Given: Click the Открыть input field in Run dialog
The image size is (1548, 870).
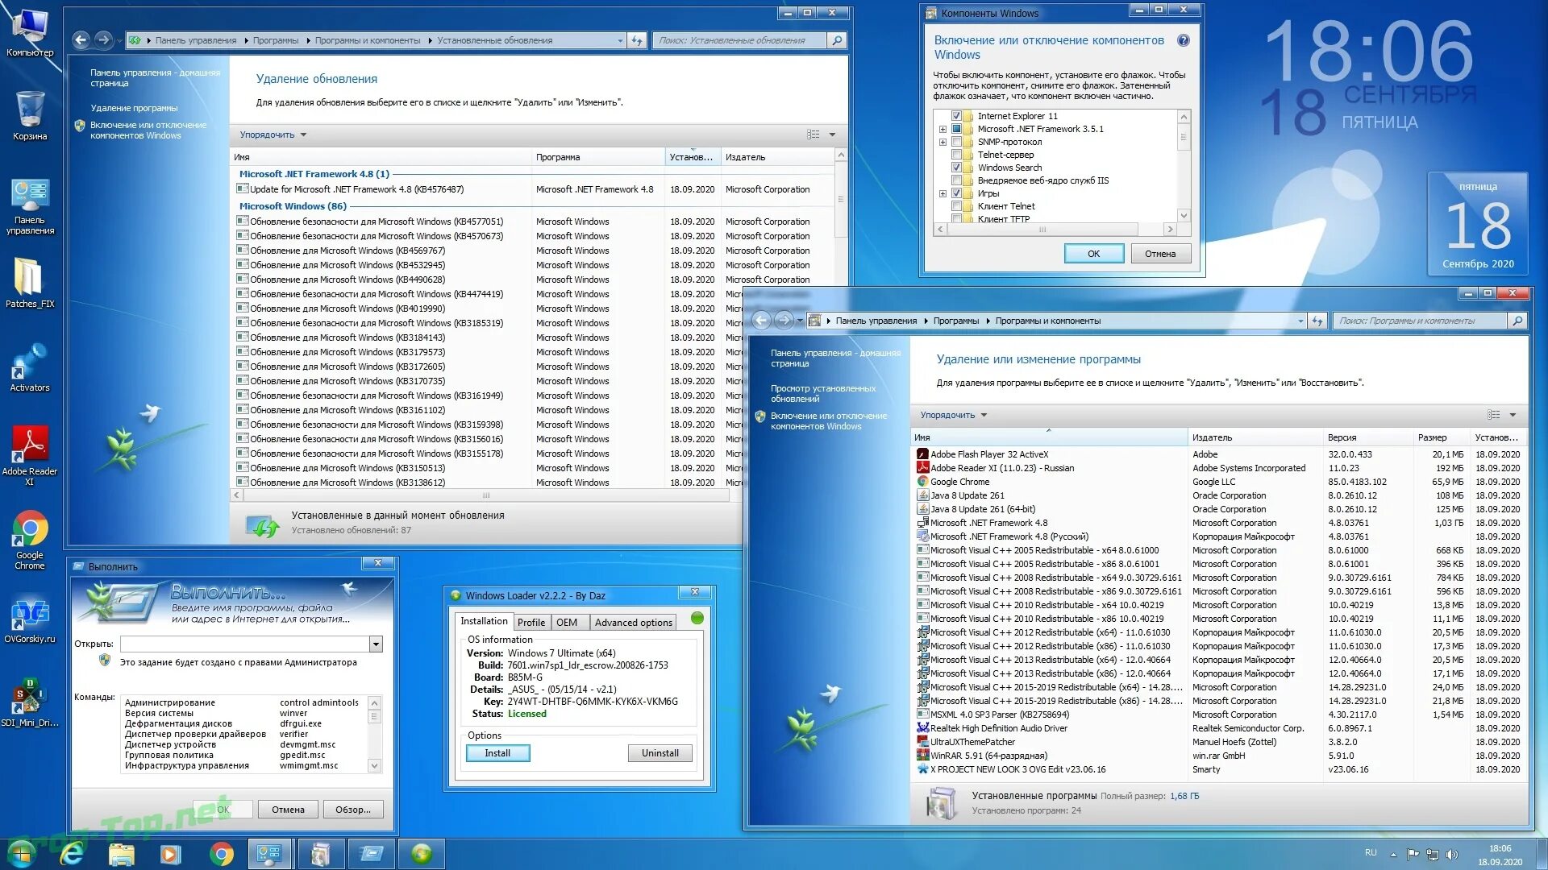Looking at the screenshot, I should 244,644.
